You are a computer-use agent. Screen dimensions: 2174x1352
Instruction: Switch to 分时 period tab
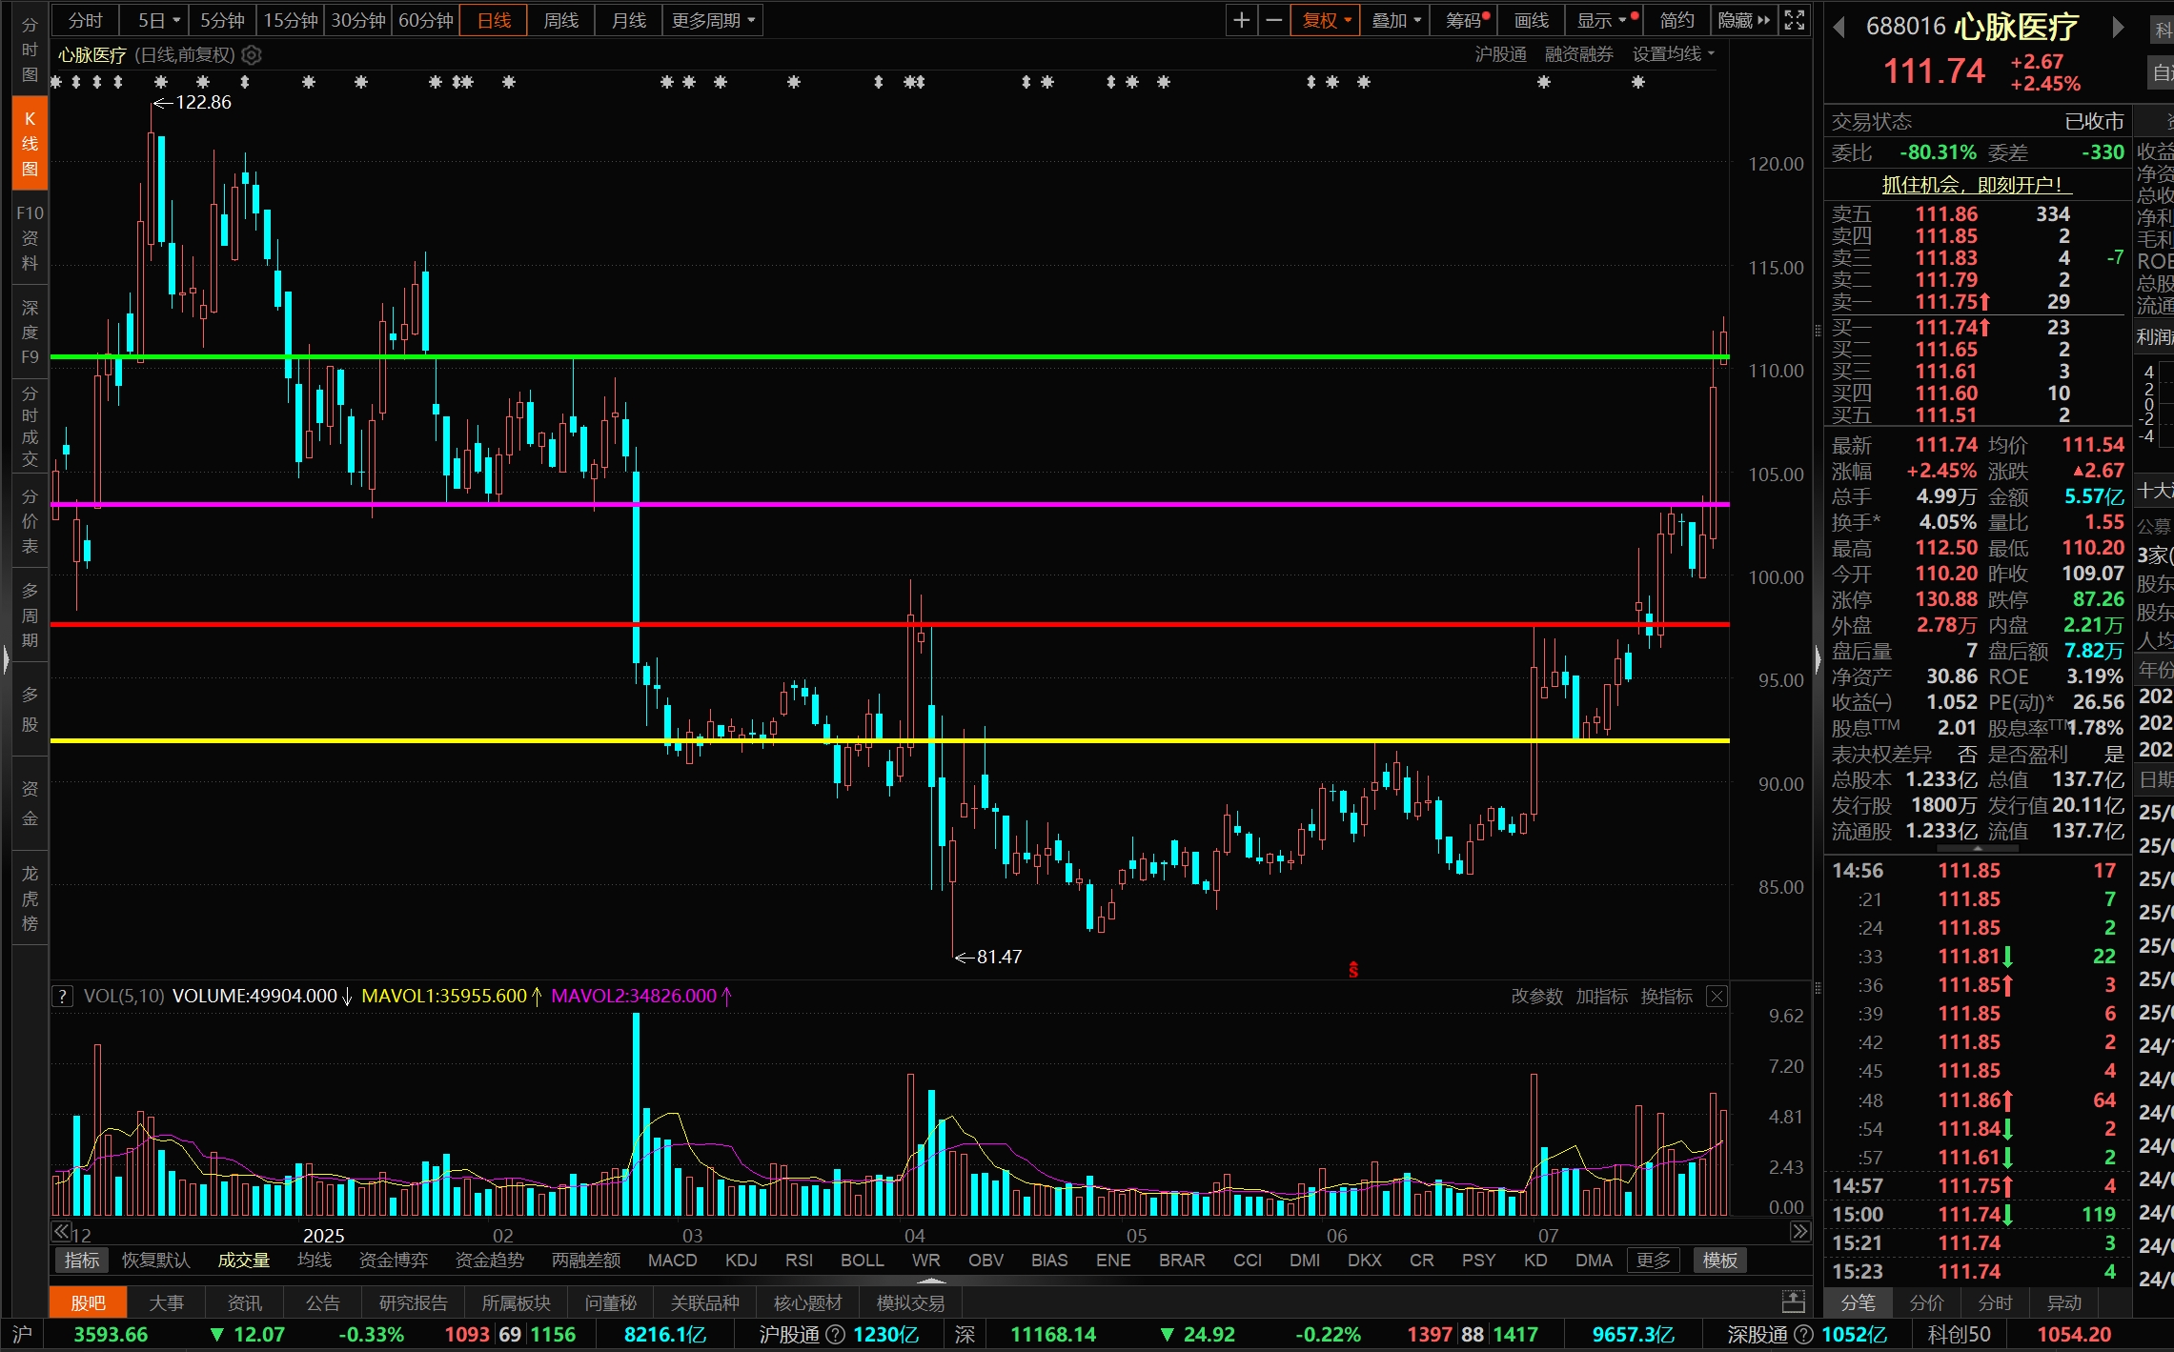pyautogui.click(x=85, y=20)
